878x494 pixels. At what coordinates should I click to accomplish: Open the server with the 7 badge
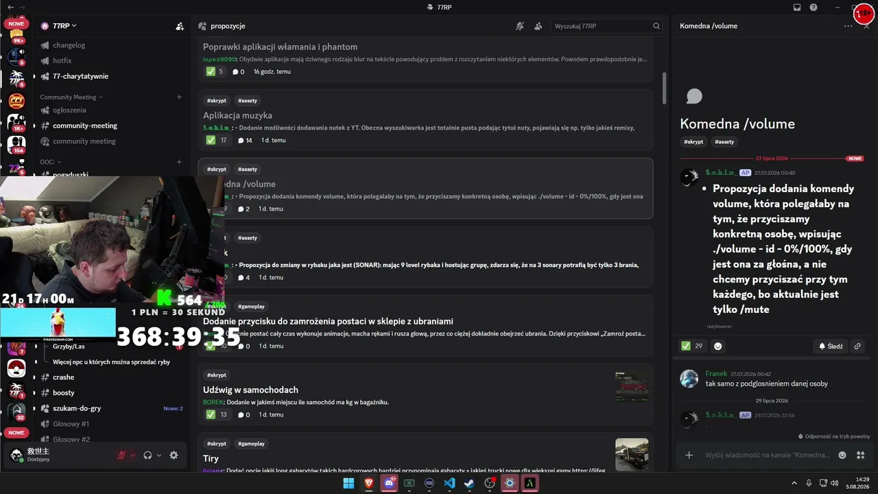tap(16, 346)
